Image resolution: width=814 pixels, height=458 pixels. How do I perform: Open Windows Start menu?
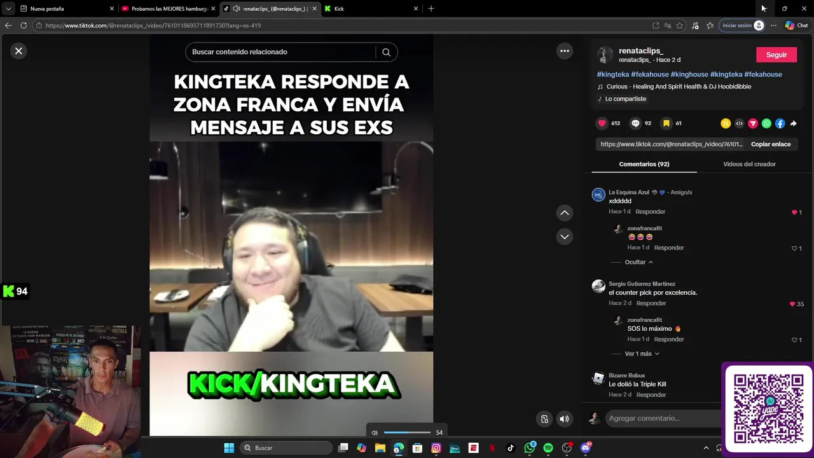point(229,448)
